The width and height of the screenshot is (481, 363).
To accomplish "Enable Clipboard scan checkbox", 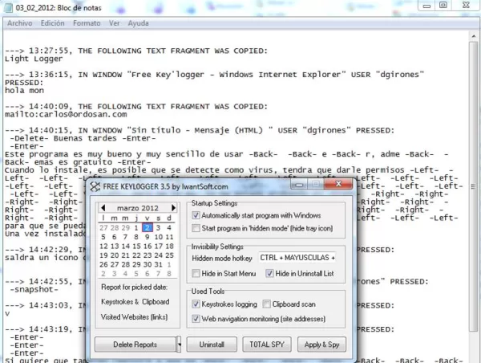I will tap(267, 304).
